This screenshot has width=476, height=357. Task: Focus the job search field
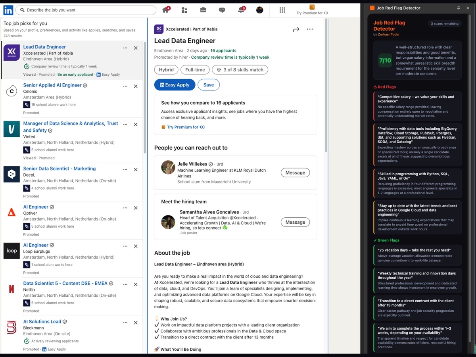(x=86, y=10)
